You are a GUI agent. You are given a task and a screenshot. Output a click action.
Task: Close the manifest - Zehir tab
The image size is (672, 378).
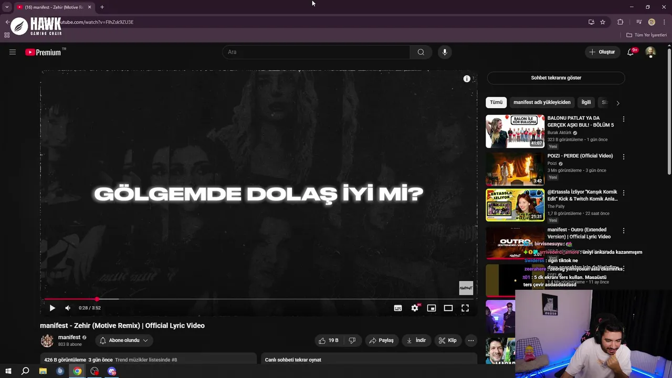[89, 7]
